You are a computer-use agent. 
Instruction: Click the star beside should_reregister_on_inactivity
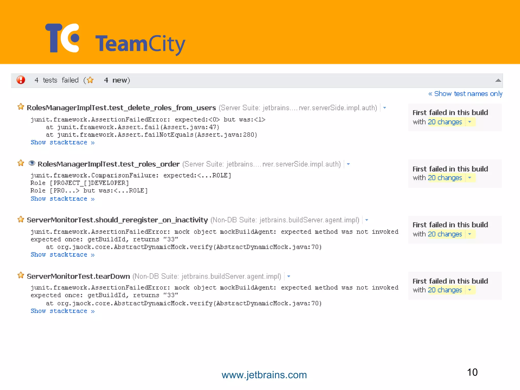point(21,219)
